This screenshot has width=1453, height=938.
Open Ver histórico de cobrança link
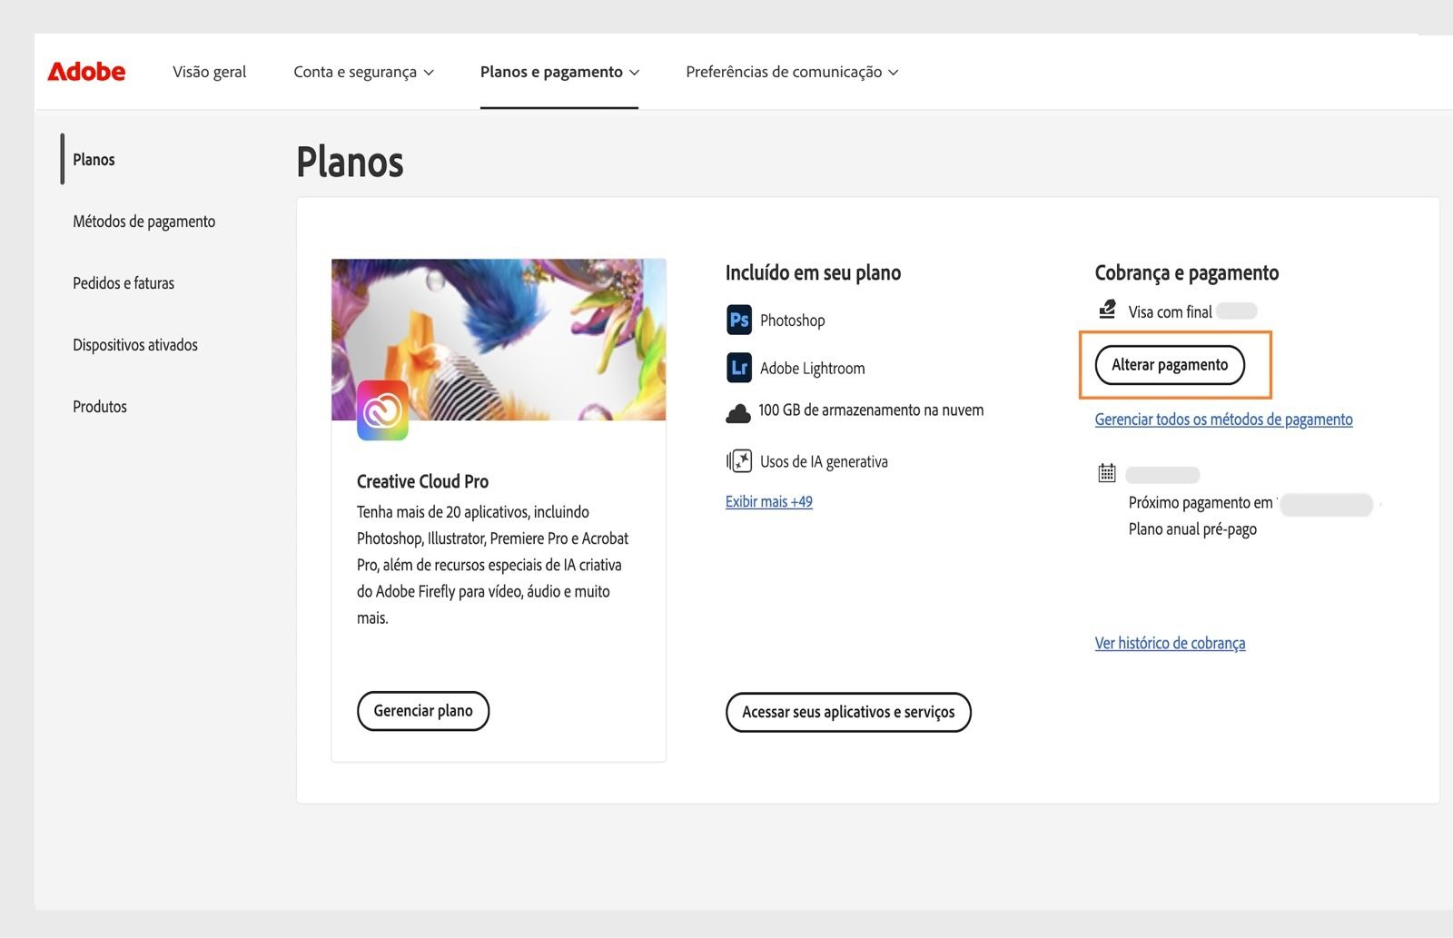pyautogui.click(x=1170, y=643)
